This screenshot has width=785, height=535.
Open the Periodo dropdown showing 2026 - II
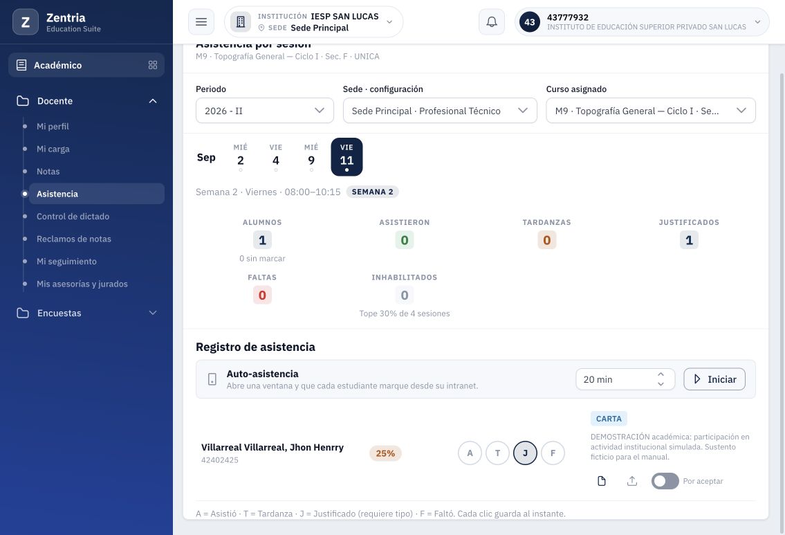pyautogui.click(x=264, y=111)
